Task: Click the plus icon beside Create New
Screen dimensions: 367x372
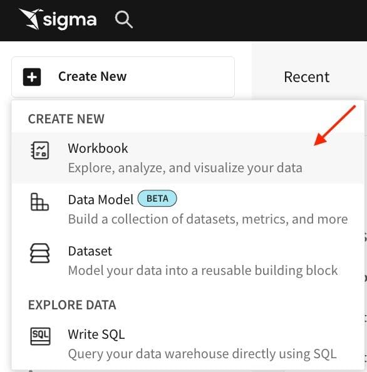Action: pyautogui.click(x=32, y=77)
